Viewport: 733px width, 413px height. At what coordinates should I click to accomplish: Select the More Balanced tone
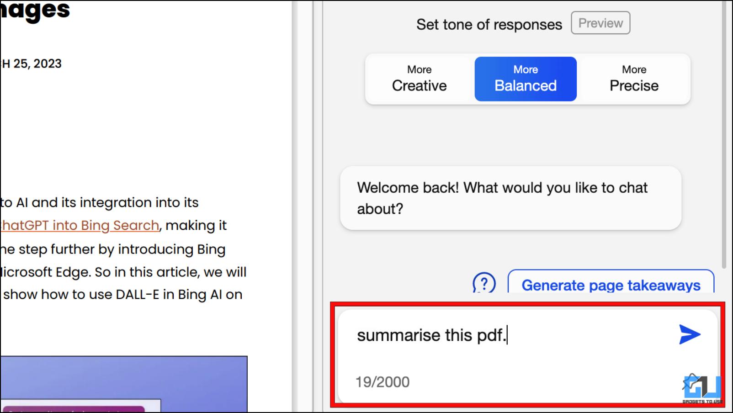pyautogui.click(x=526, y=79)
